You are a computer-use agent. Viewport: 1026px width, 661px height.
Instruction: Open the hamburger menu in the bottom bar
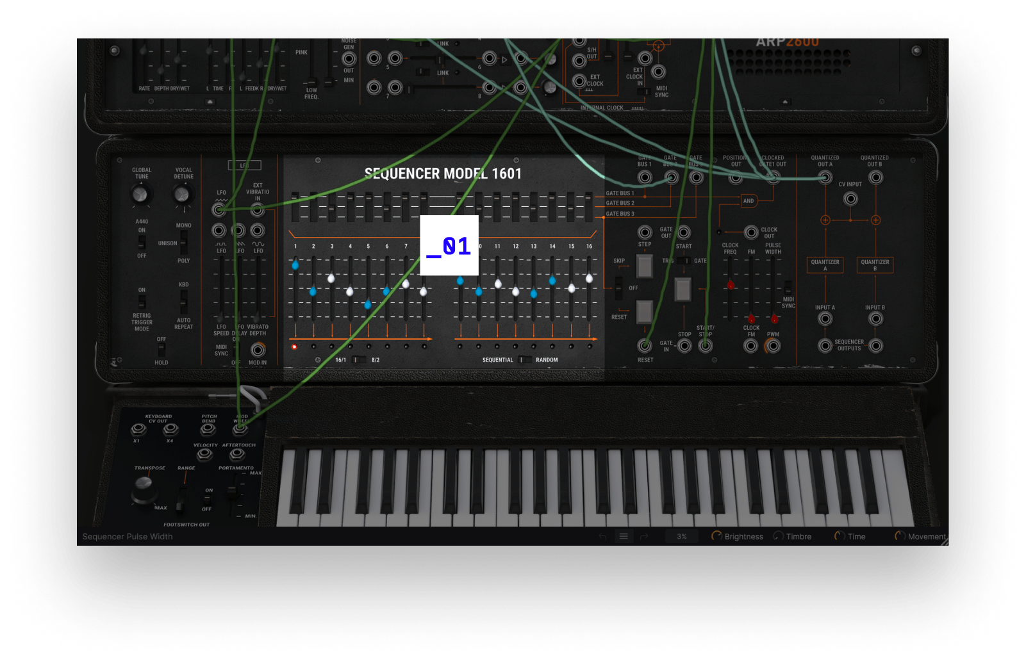tap(624, 535)
